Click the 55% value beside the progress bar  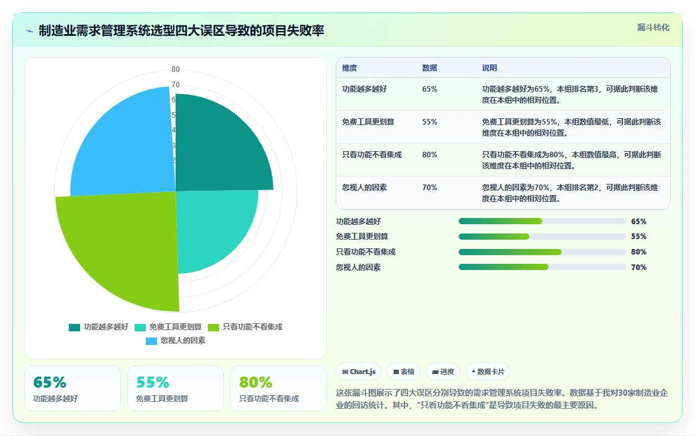[x=639, y=237]
